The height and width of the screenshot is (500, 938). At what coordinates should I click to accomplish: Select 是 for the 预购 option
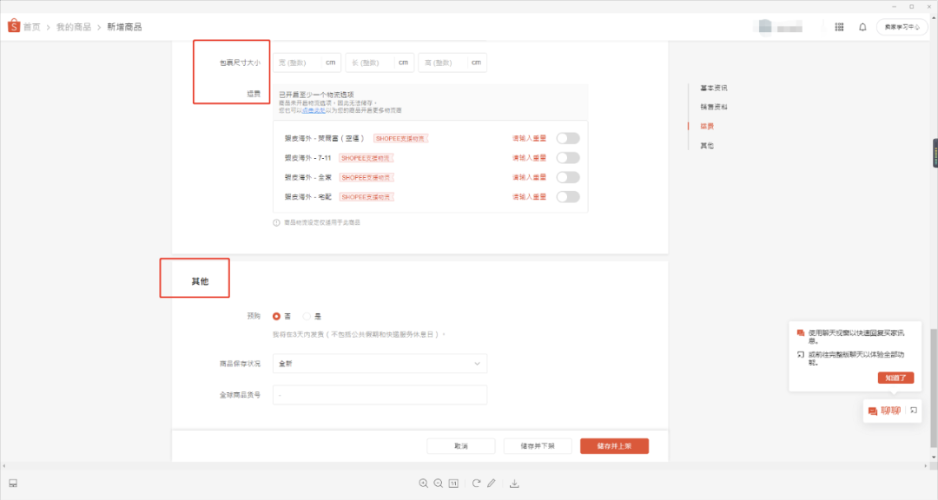(308, 316)
